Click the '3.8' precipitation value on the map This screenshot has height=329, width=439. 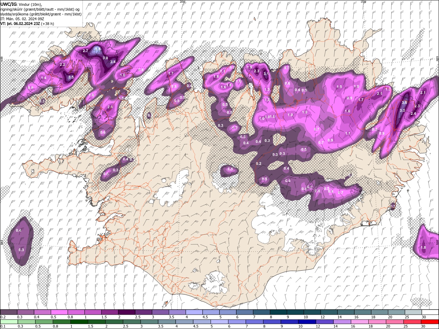(x=404, y=102)
